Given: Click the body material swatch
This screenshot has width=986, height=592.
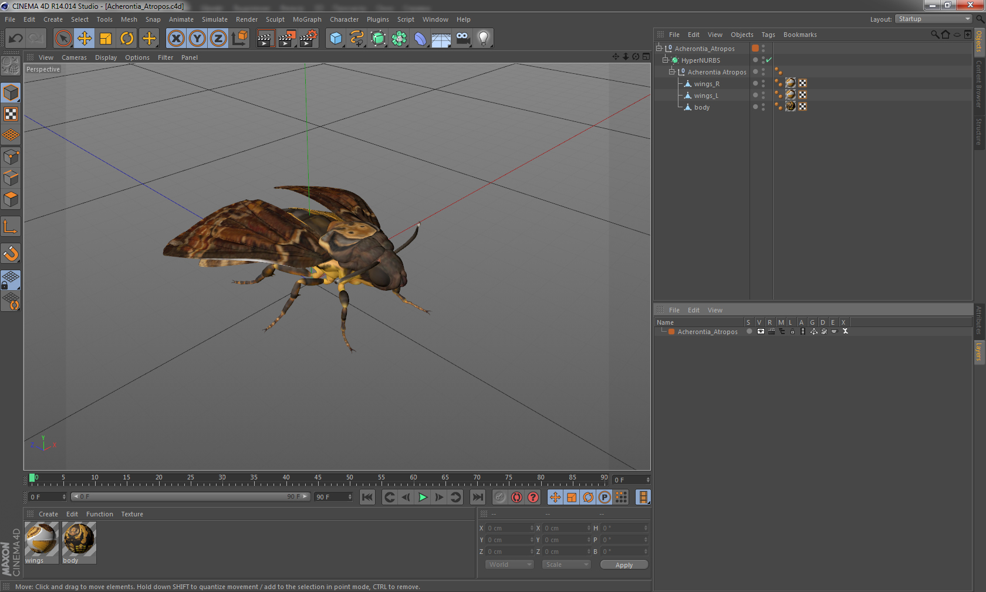Looking at the screenshot, I should [79, 542].
